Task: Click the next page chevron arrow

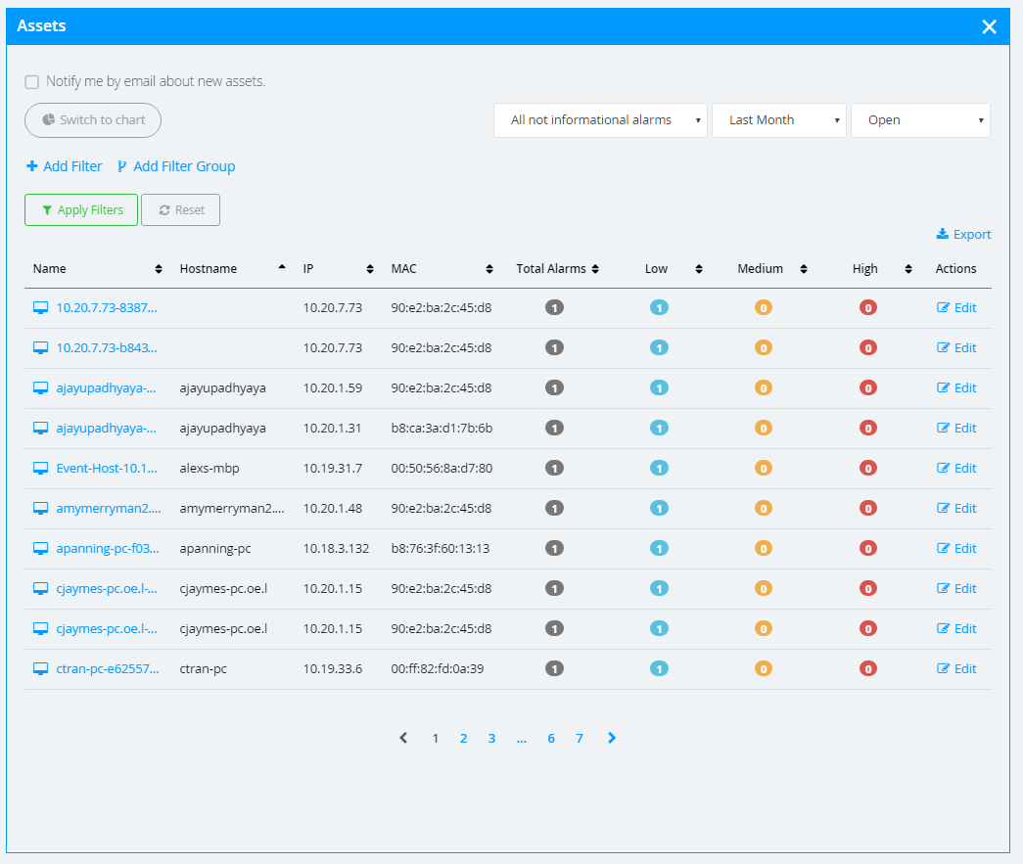Action: [x=612, y=738]
